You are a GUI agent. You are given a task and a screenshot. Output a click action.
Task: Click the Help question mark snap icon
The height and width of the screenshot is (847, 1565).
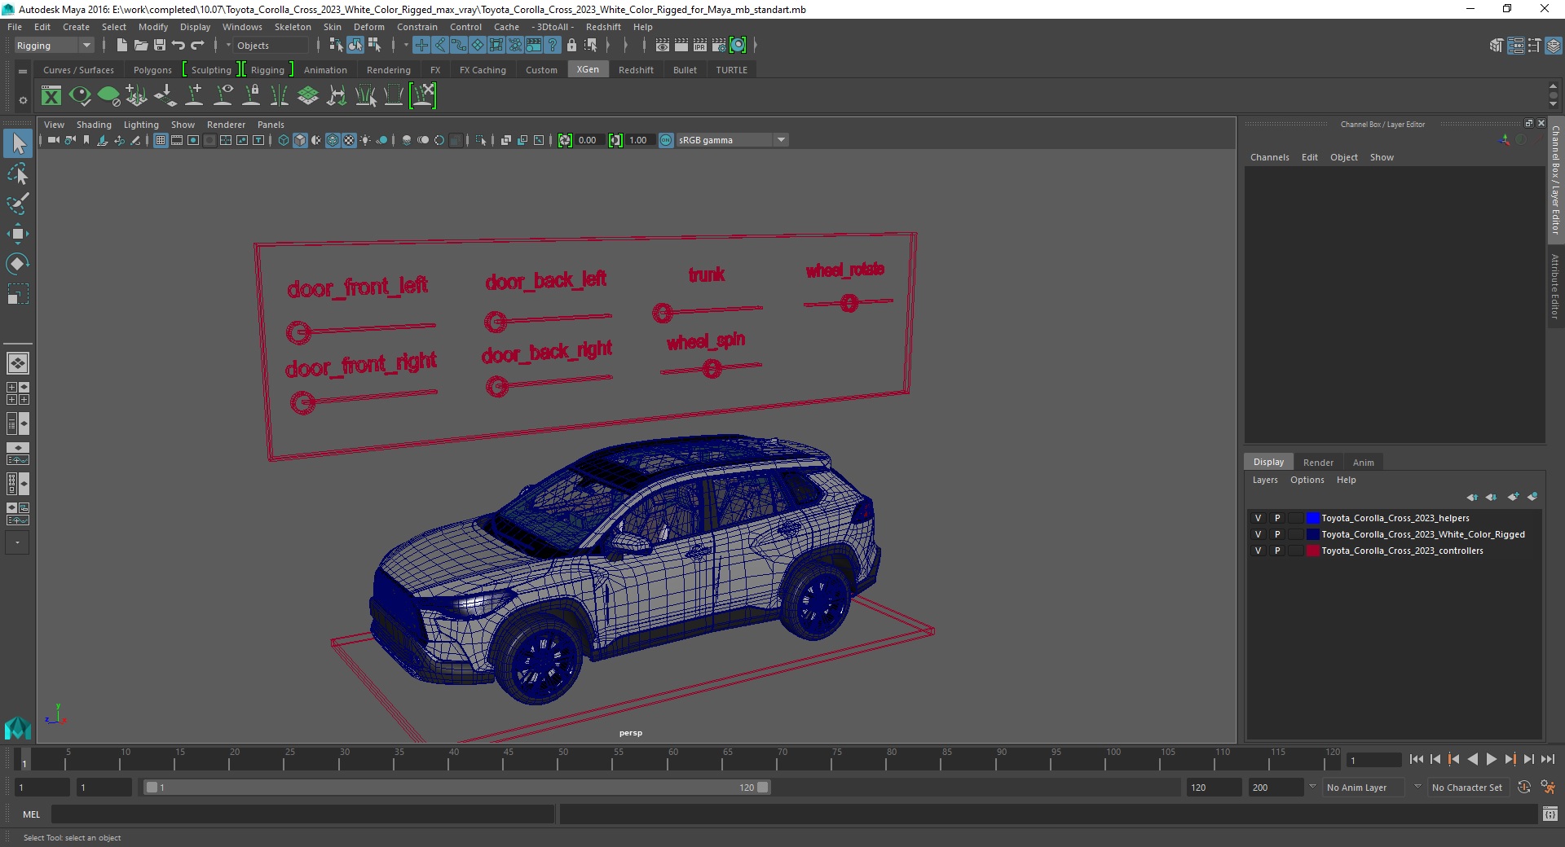pyautogui.click(x=553, y=46)
